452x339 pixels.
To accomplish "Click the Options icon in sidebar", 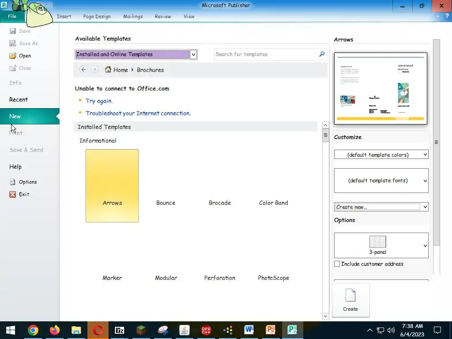I will coord(13,182).
